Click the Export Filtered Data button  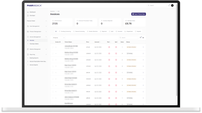coord(139,14)
